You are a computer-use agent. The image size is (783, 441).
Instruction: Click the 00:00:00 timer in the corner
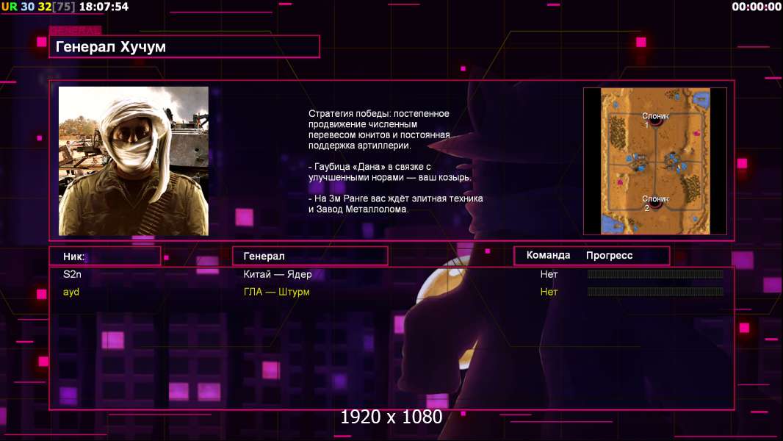pyautogui.click(x=757, y=7)
